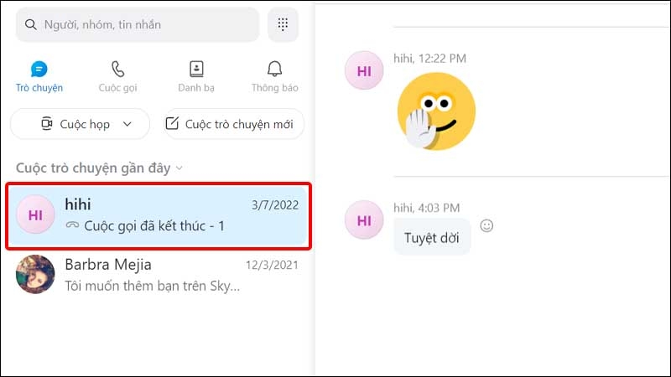Screen dimensions: 671x377
Task: Click the 3/7/2022 date on hihi chat
Action: point(275,205)
